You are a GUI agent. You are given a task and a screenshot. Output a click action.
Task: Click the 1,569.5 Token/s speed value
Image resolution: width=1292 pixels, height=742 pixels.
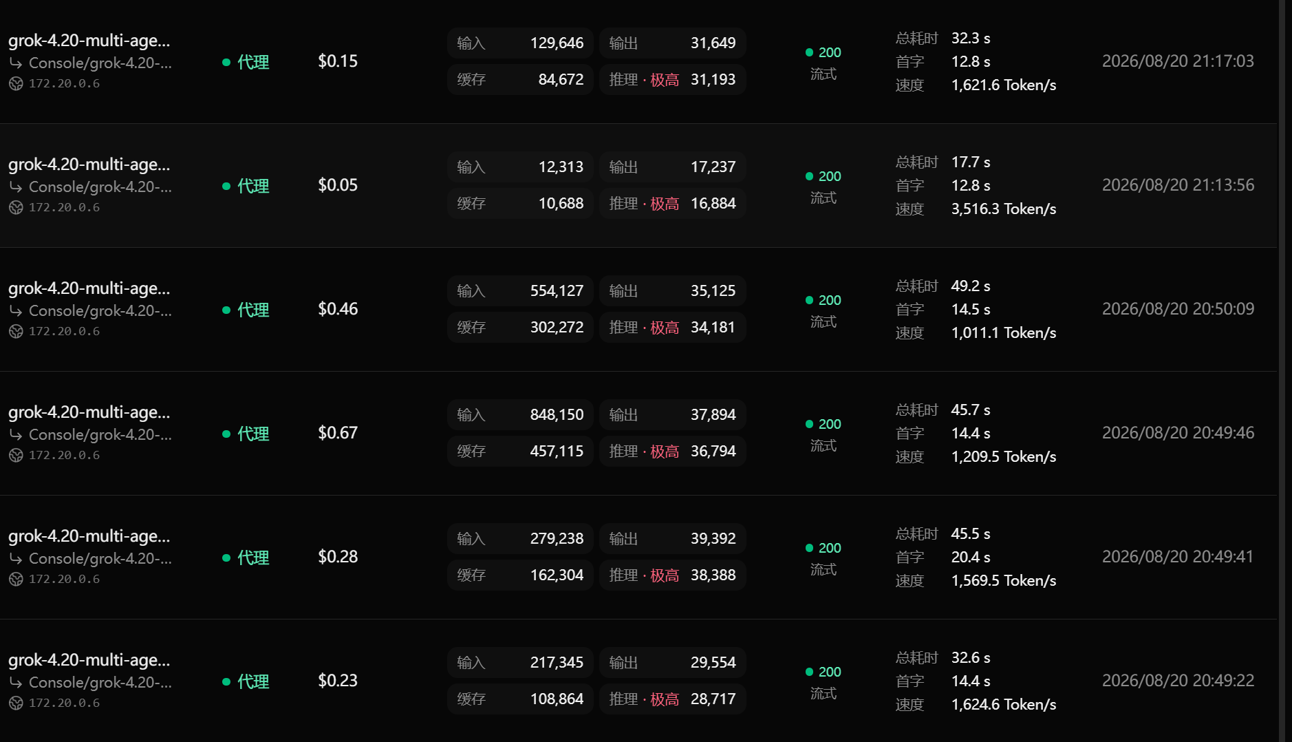1004,580
